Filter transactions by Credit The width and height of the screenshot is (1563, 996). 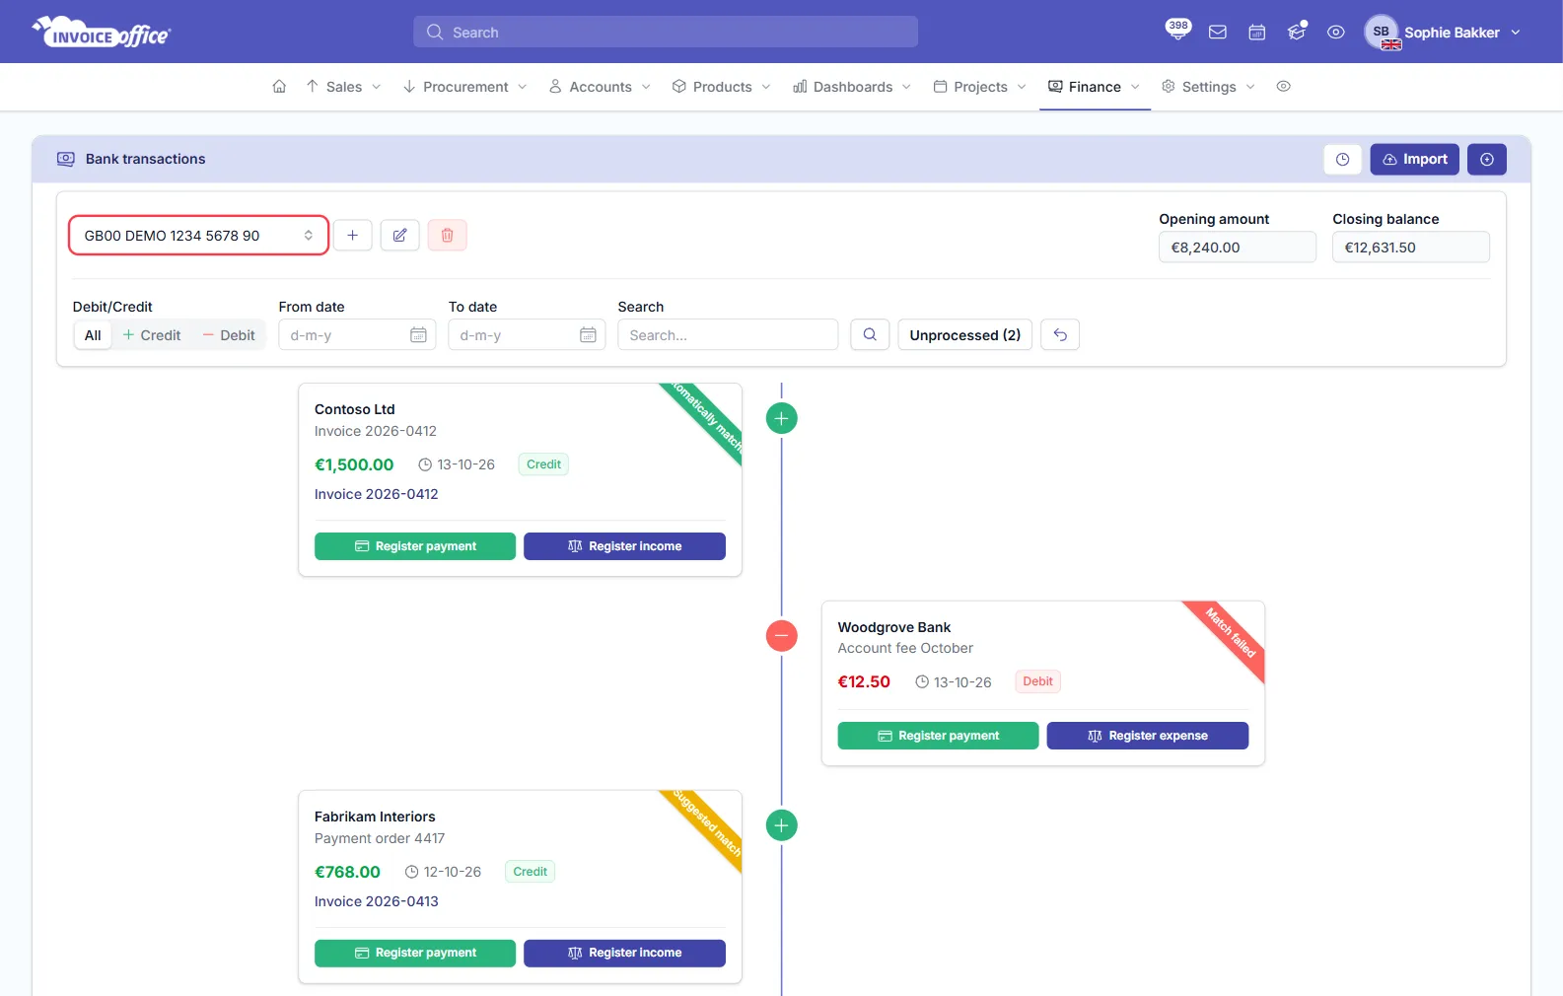pyautogui.click(x=152, y=335)
